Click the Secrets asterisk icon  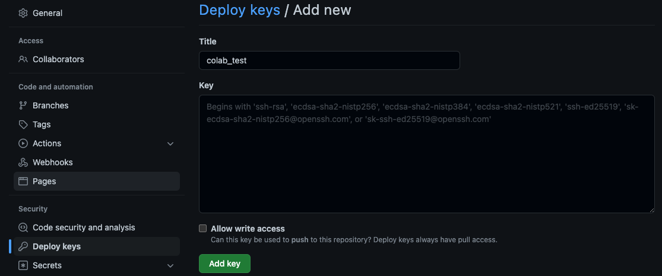click(23, 265)
